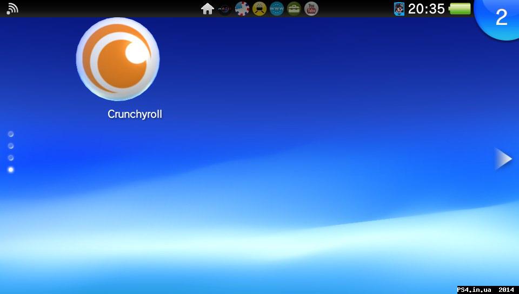Check the Wi-Fi signal indicator
This screenshot has width=519, height=294.
12,9
